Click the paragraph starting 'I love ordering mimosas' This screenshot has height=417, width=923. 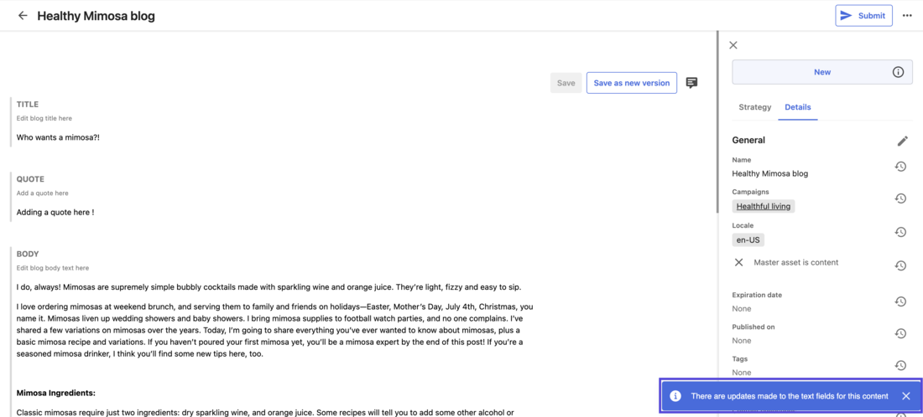[275, 330]
